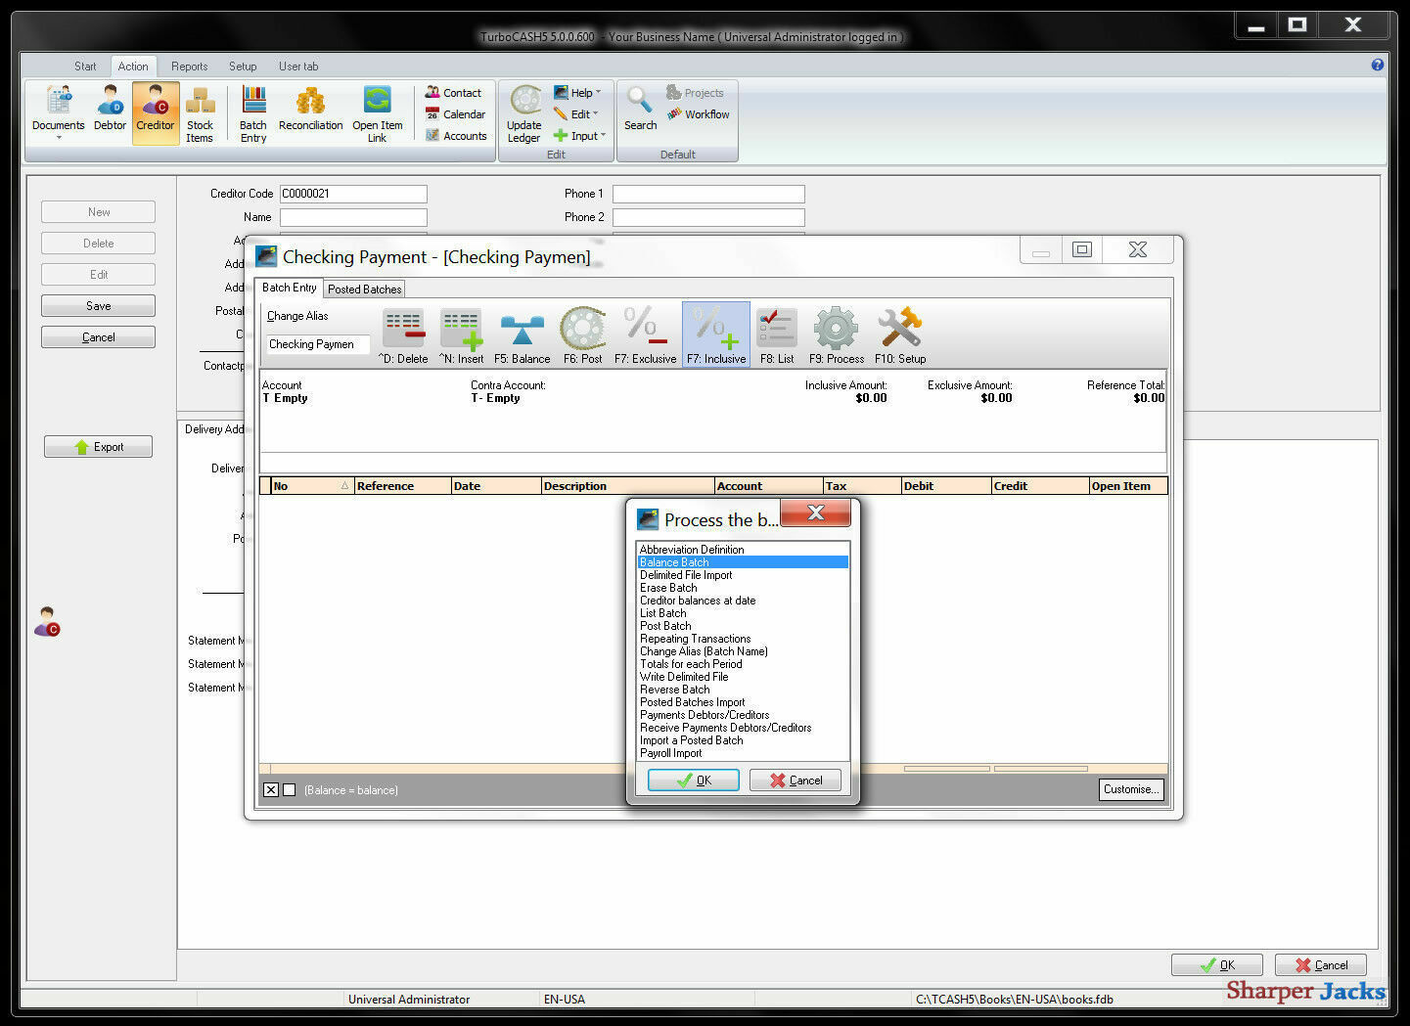Screen dimensions: 1410x1026
Task: Switch to the Start ribbon tab
Action: coord(85,67)
